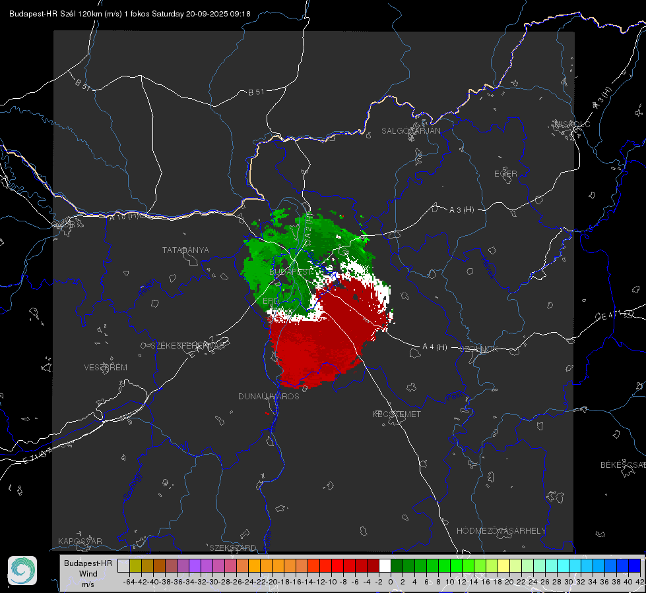Click the 'Budapest-HR Wind m/s' legend title
This screenshot has height=593, width=646.
[88, 574]
